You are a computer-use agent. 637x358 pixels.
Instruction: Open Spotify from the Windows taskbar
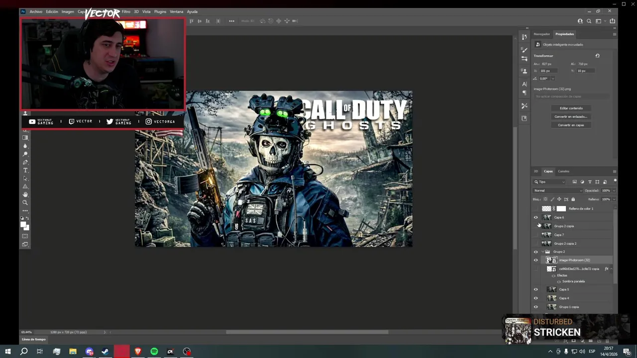click(x=154, y=352)
